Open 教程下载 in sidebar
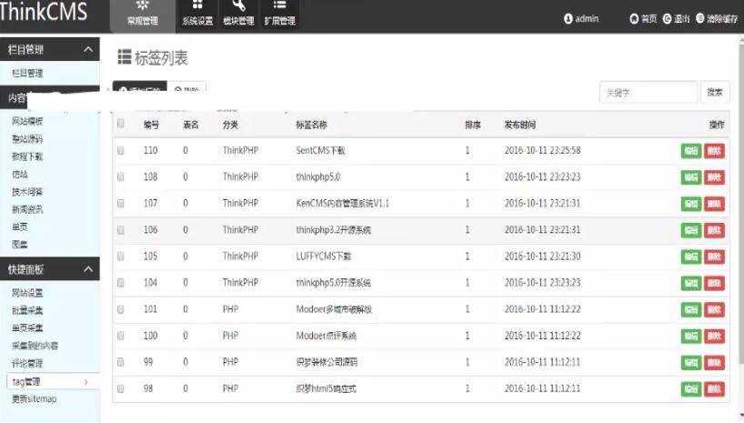The height and width of the screenshot is (423, 744). [27, 156]
